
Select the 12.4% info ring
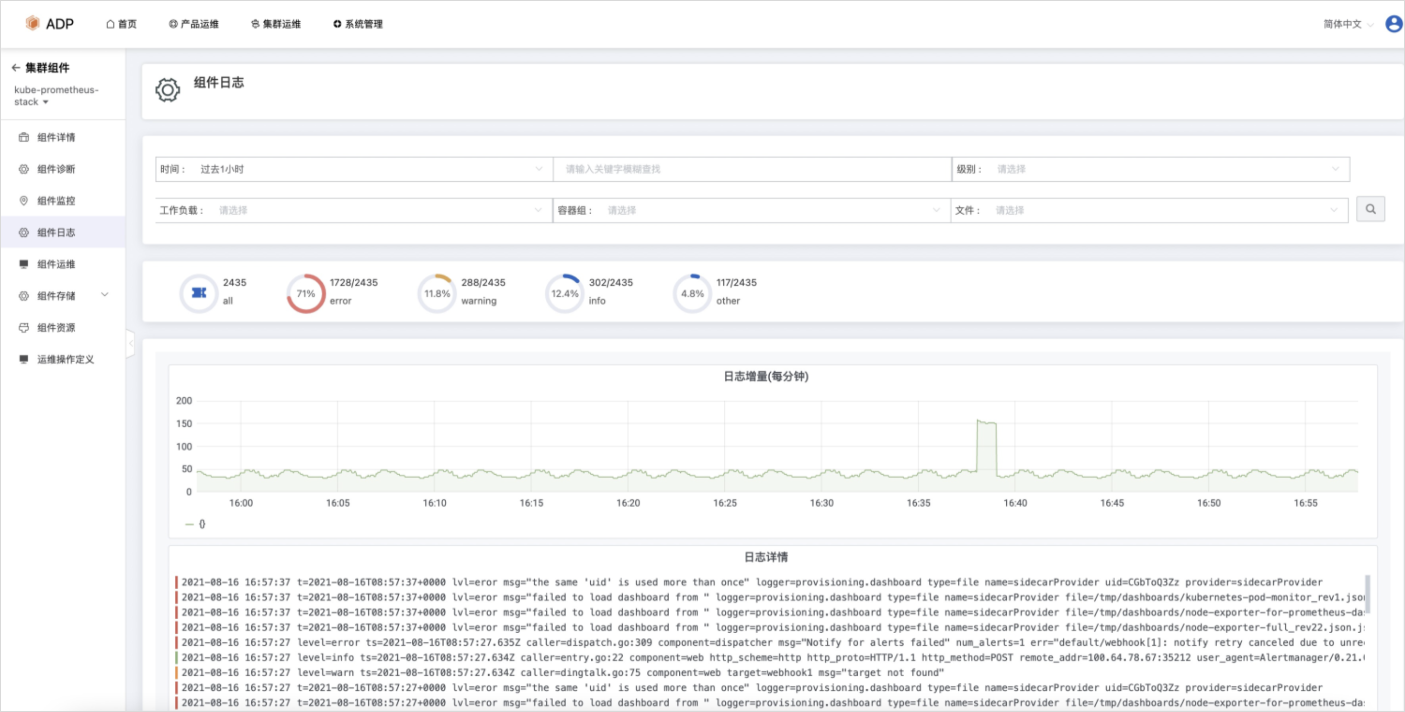(x=565, y=293)
